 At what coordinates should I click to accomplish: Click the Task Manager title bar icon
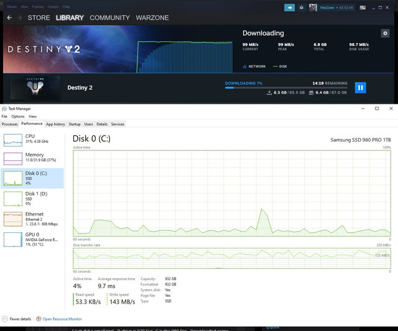coord(4,109)
